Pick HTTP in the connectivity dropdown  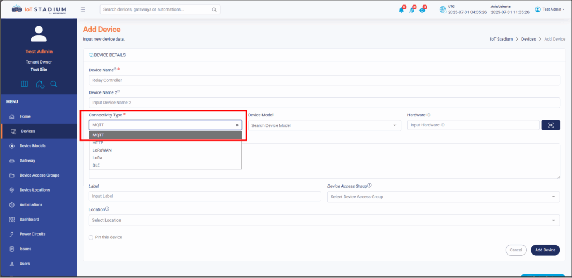pyautogui.click(x=98, y=143)
